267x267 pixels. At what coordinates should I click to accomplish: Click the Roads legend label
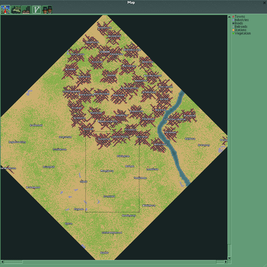coord(239,23)
